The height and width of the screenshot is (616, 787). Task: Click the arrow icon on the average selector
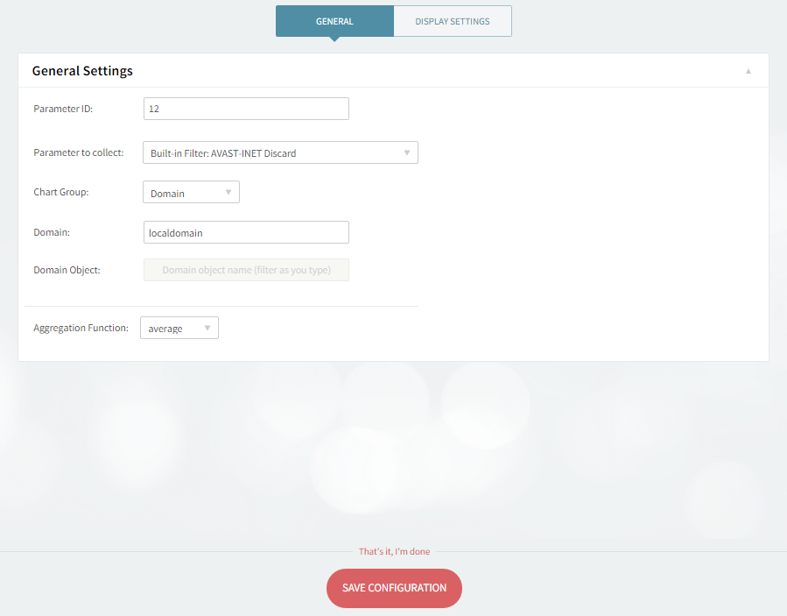click(207, 329)
